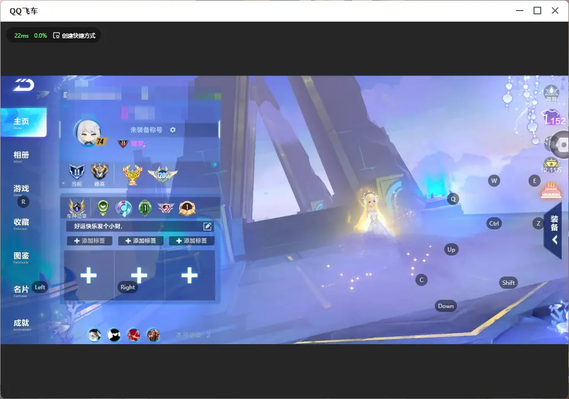Screen dimensions: 569x399
Task: Click the Shift key overlay
Action: point(509,283)
